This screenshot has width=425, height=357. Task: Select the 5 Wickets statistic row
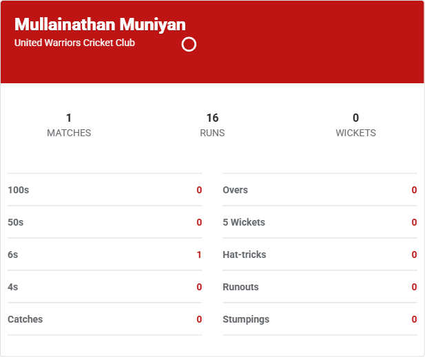coord(320,222)
